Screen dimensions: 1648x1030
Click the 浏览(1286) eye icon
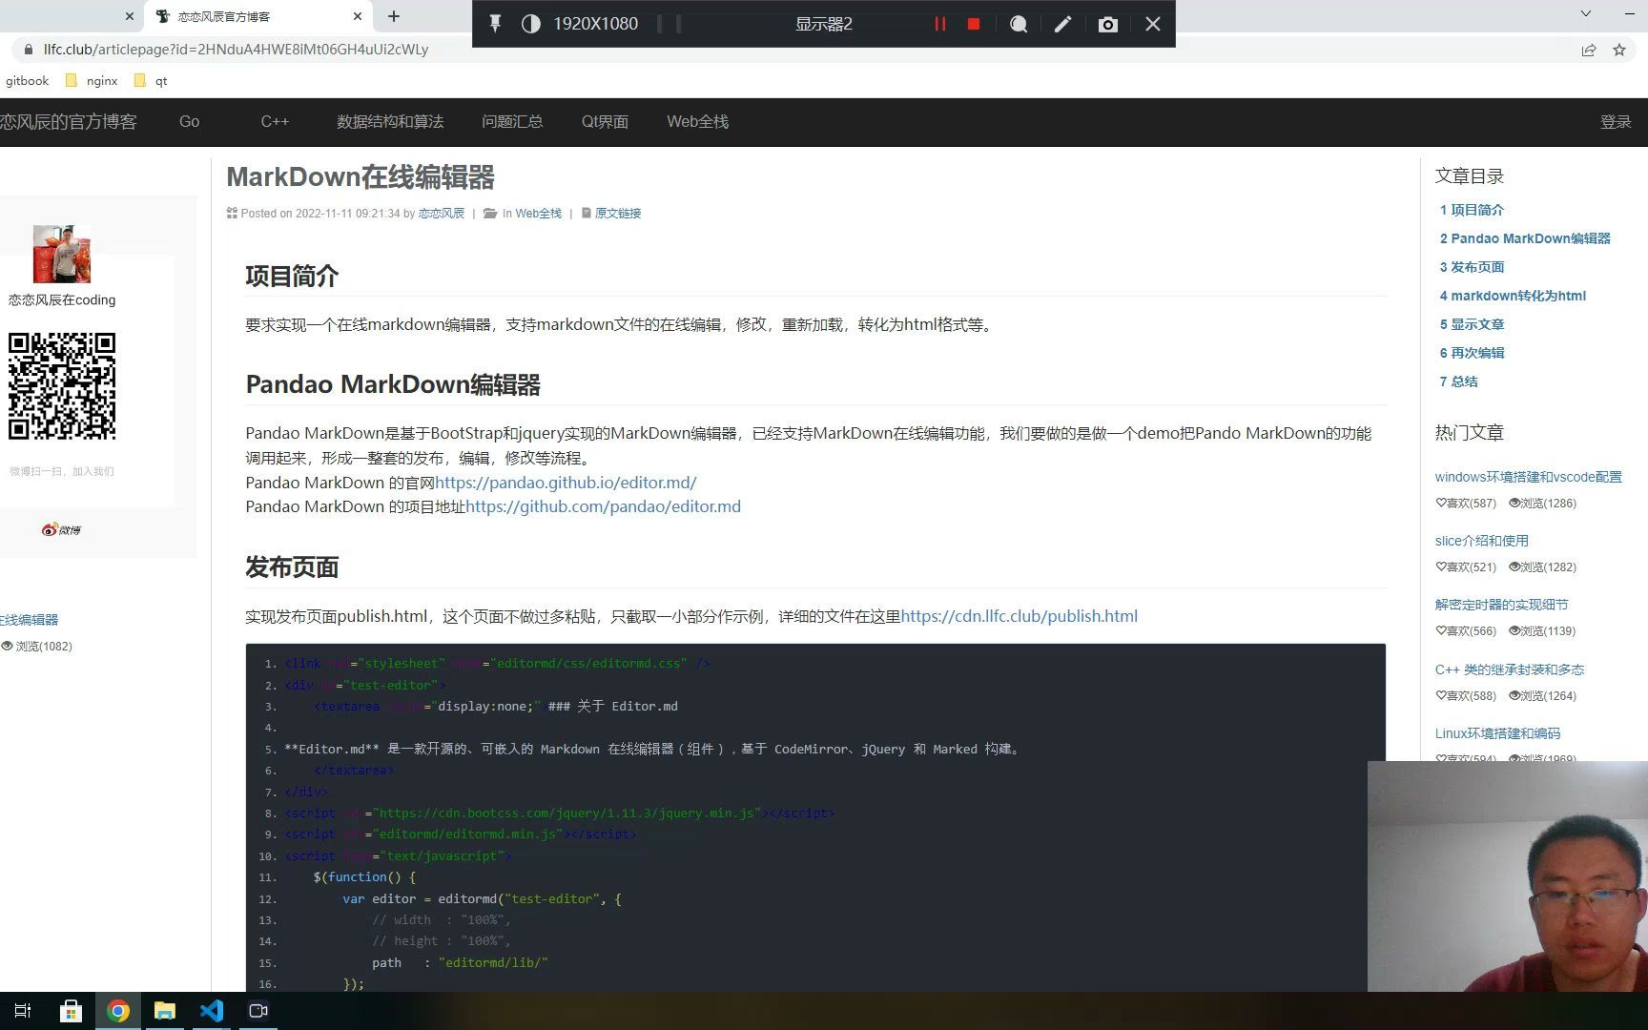[1514, 503]
